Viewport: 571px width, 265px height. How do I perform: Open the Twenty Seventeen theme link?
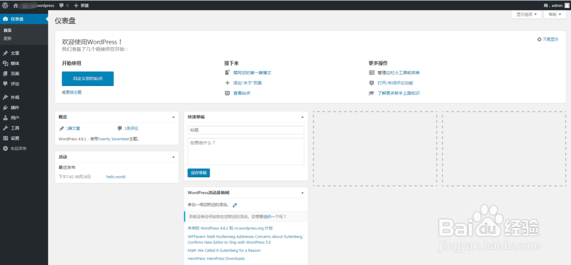click(114, 139)
